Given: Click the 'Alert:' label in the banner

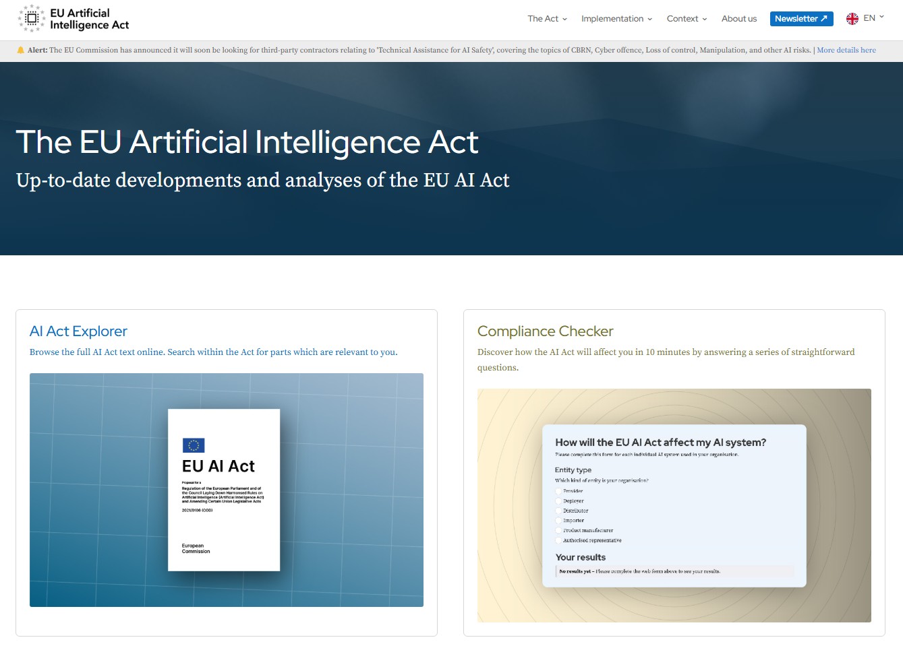Looking at the screenshot, I should tap(37, 51).
